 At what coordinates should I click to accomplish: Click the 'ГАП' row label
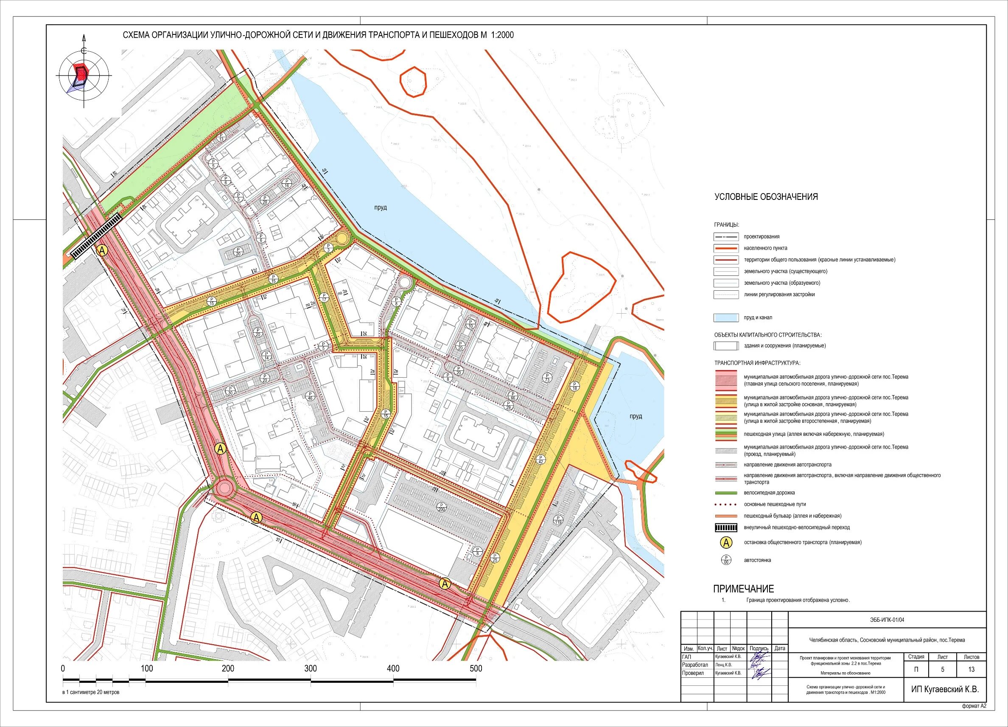688,656
